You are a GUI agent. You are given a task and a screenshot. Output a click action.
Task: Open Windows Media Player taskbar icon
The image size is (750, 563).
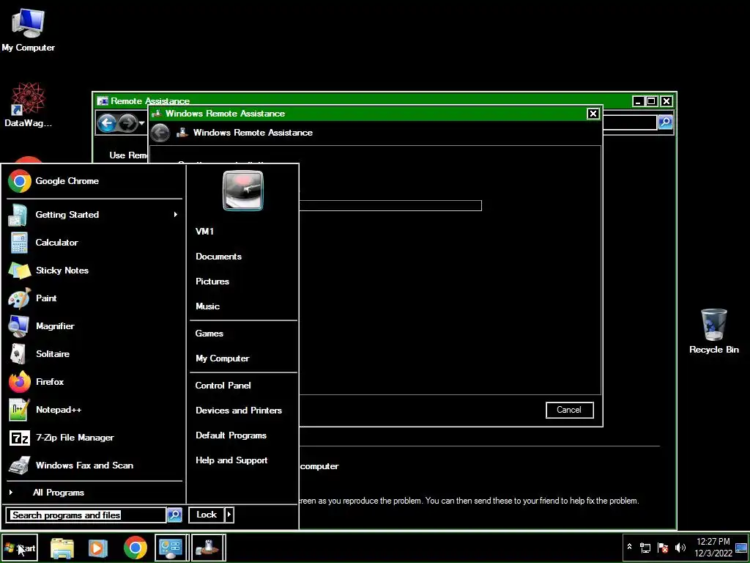tap(97, 548)
